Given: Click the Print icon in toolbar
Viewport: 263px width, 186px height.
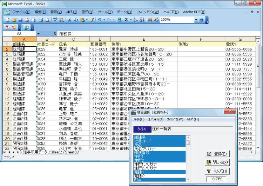Looking at the screenshot, I should coord(41,20).
